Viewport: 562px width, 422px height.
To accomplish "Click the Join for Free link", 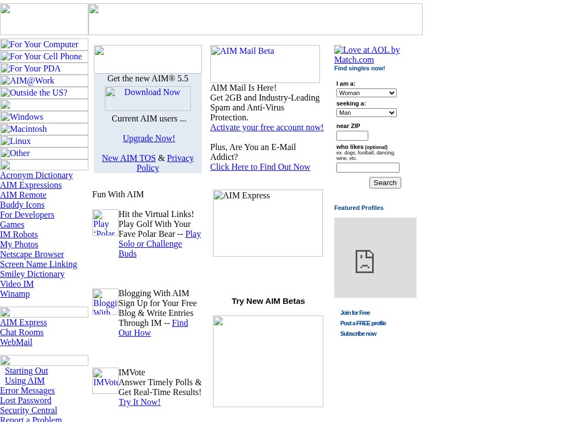I will [355, 313].
